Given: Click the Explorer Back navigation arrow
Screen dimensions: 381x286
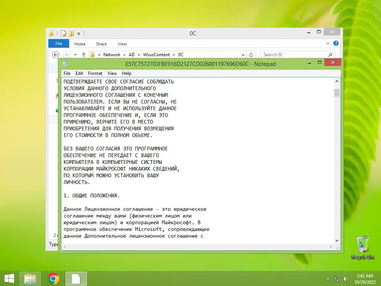Looking at the screenshot, I should [56, 55].
